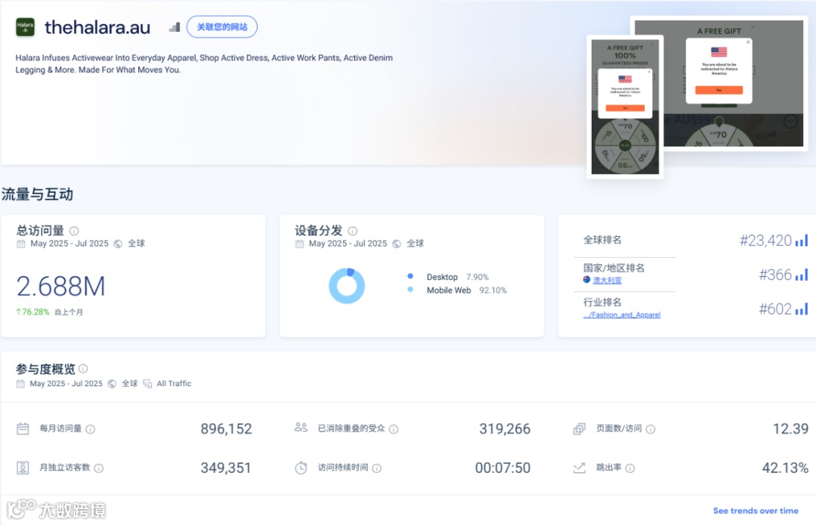Click the green Halara site favicon
Screen dimensions: 816x525
pos(25,27)
